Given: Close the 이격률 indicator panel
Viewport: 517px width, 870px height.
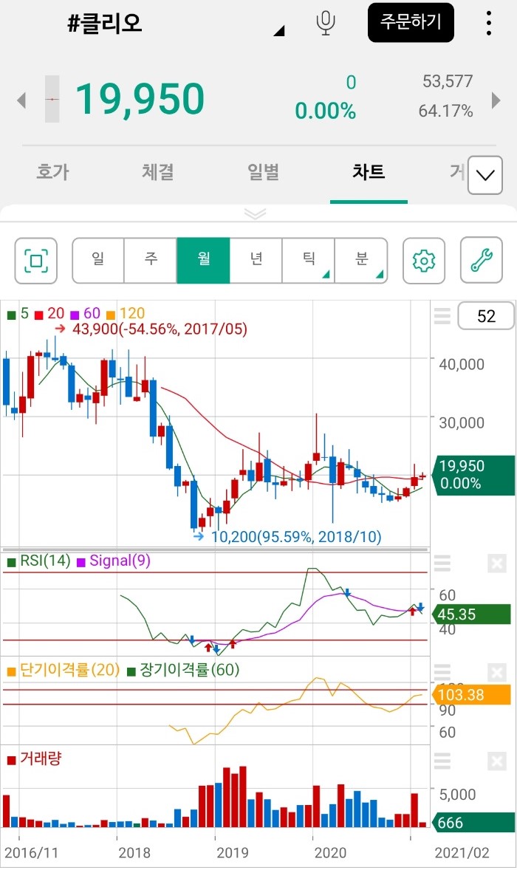Looking at the screenshot, I should coord(497,673).
